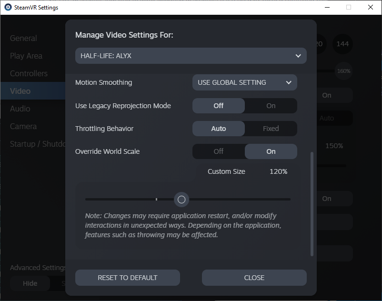Open the HALF-LIFE: ALYX application dropdown

(191, 56)
